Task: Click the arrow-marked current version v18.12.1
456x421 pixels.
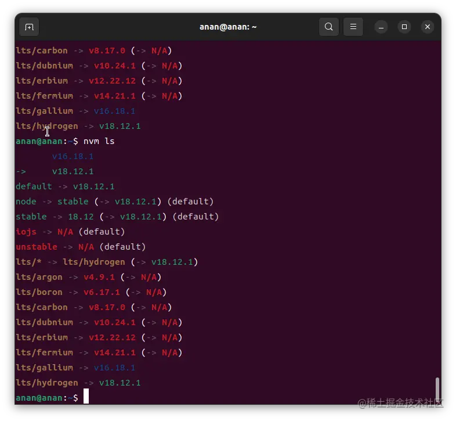Action: click(73, 171)
